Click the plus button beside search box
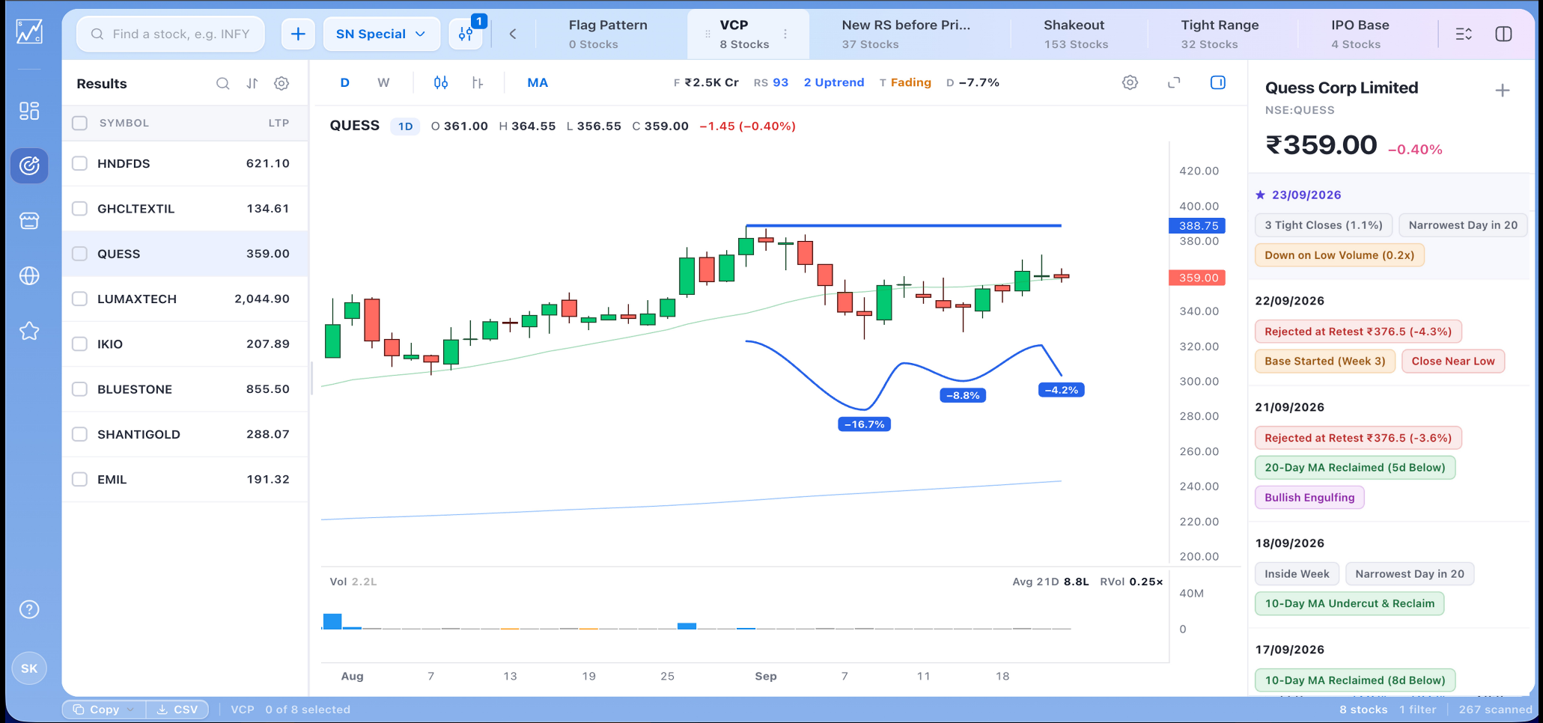 pyautogui.click(x=298, y=34)
